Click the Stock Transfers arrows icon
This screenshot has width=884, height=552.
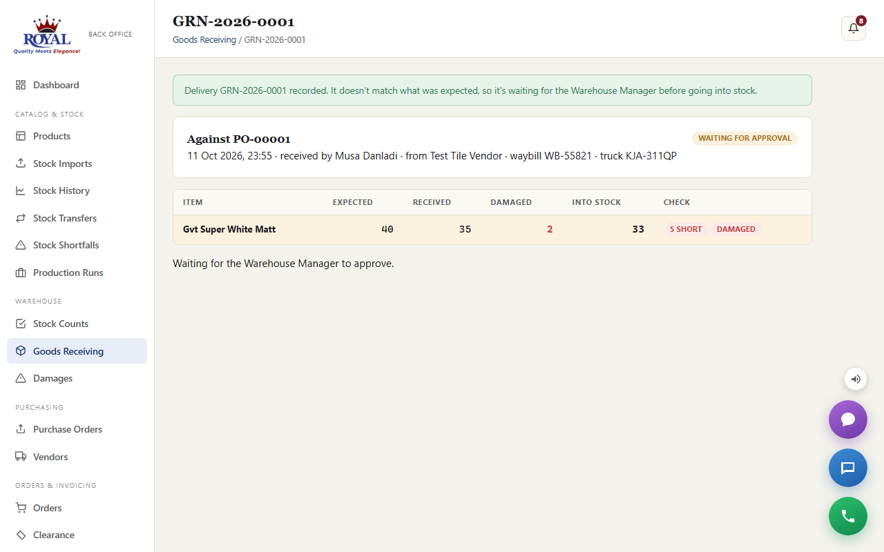21,218
